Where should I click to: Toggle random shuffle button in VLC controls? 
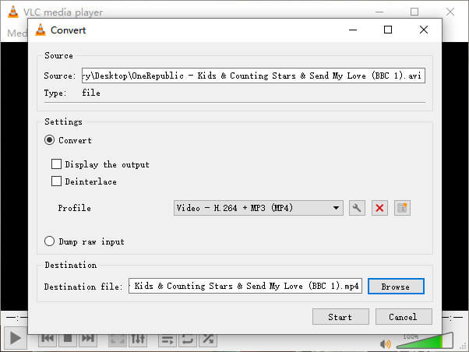tap(208, 339)
